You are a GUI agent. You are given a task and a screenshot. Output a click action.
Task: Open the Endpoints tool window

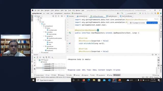point(85,75)
